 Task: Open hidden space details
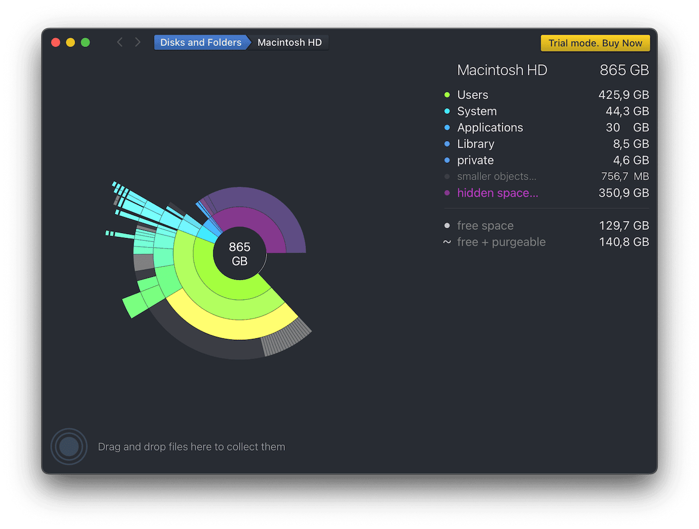click(497, 193)
